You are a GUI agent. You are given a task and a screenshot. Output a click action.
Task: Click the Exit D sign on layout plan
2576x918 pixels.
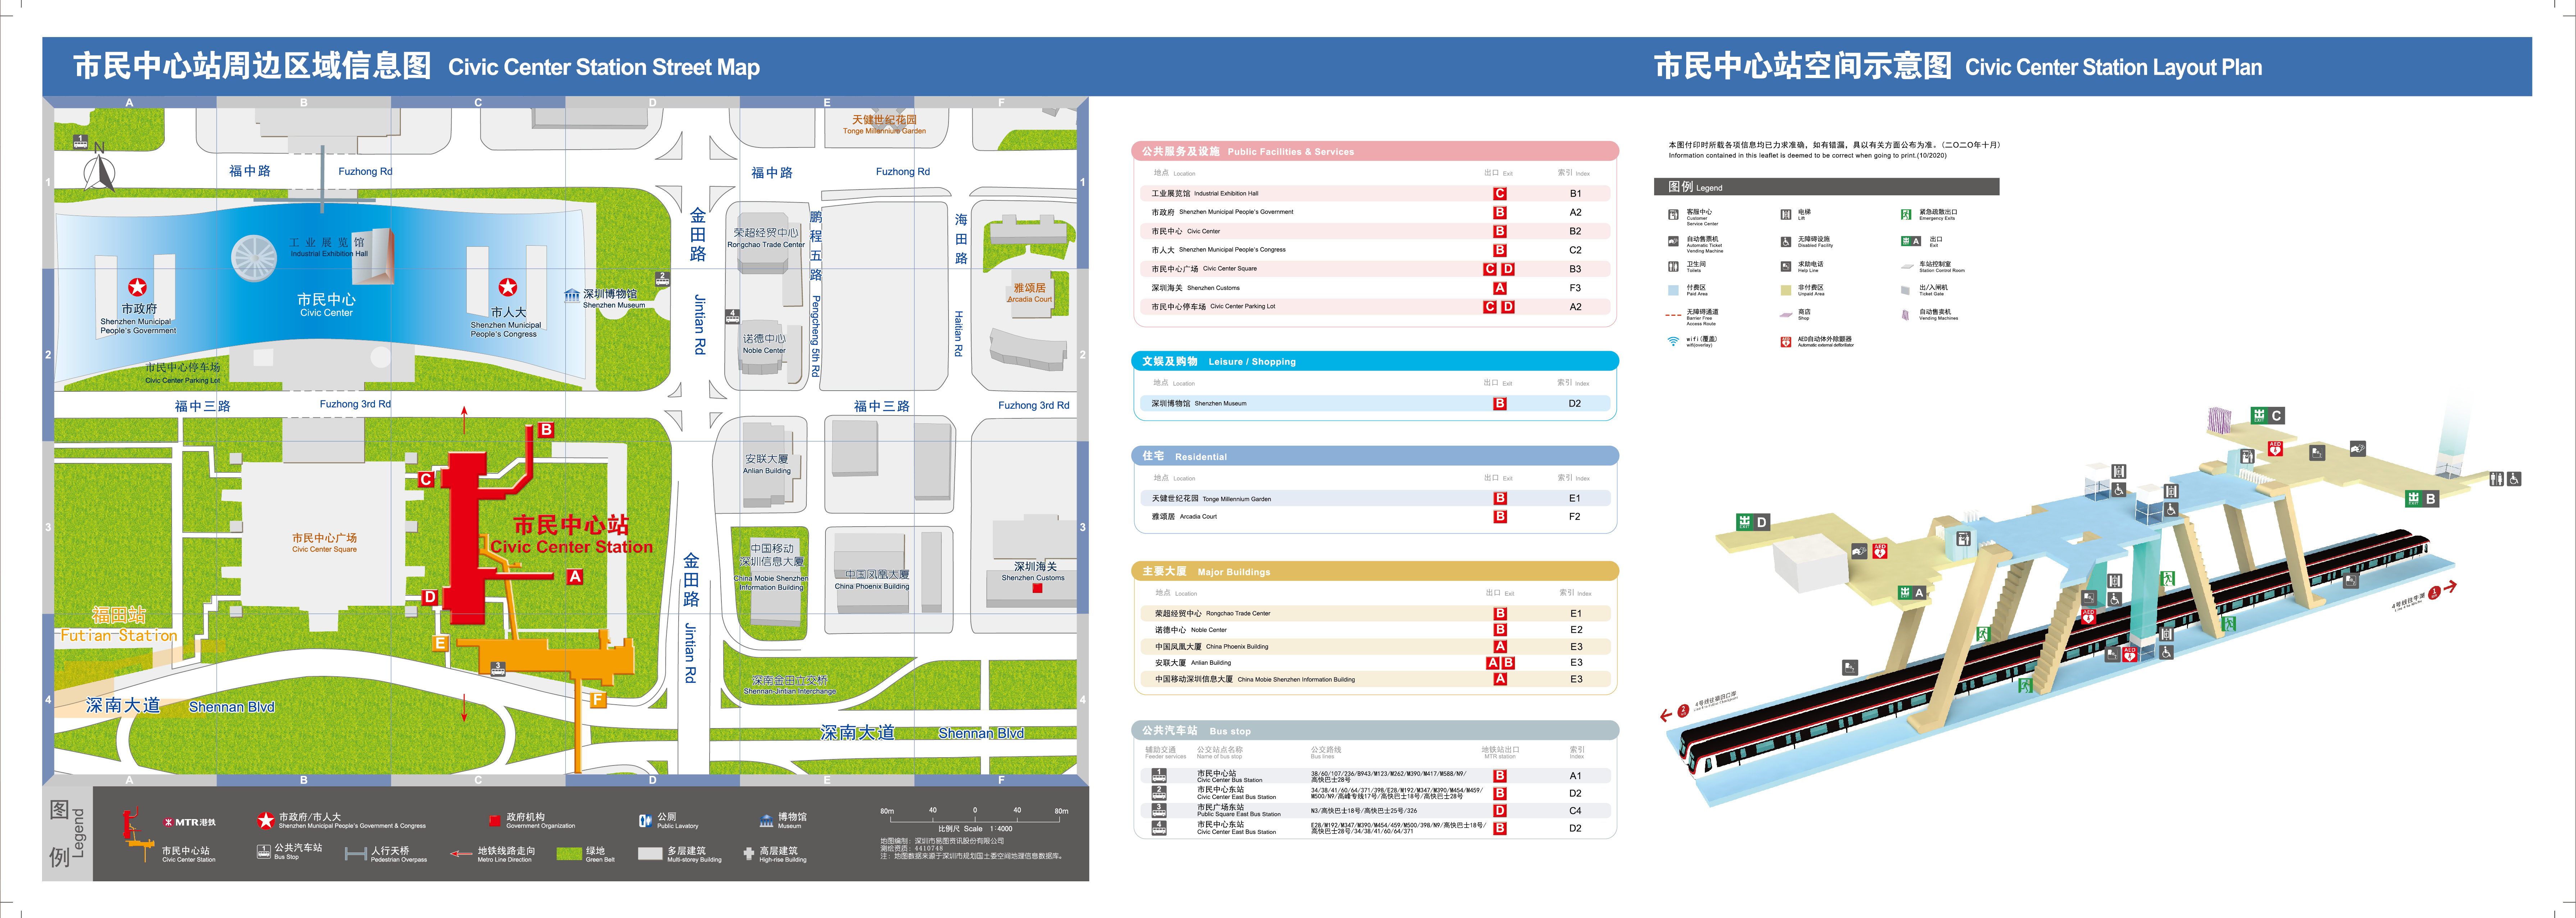pos(1753,522)
